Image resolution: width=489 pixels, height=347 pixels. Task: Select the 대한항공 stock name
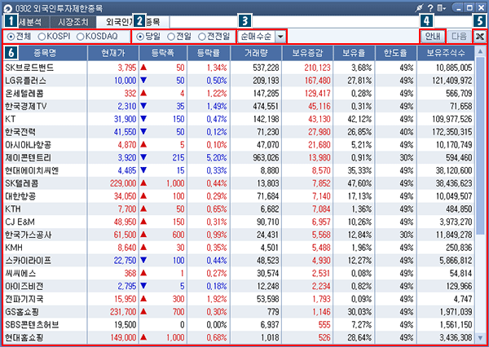coord(20,196)
